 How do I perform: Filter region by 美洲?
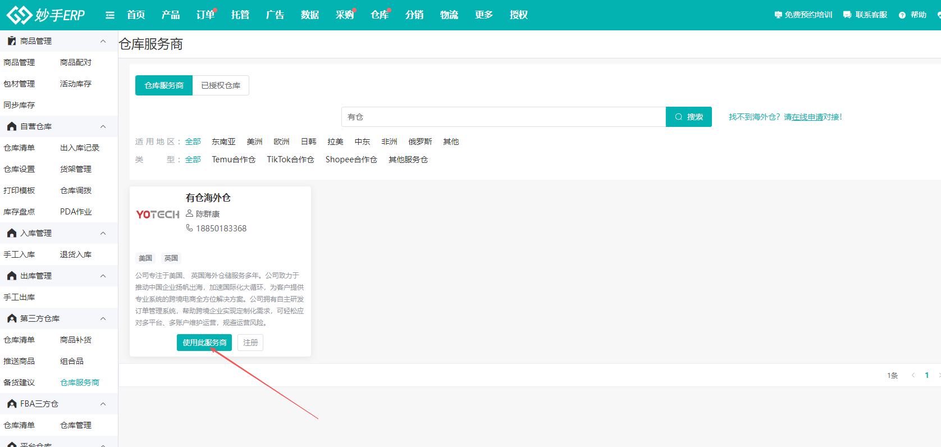coord(254,142)
